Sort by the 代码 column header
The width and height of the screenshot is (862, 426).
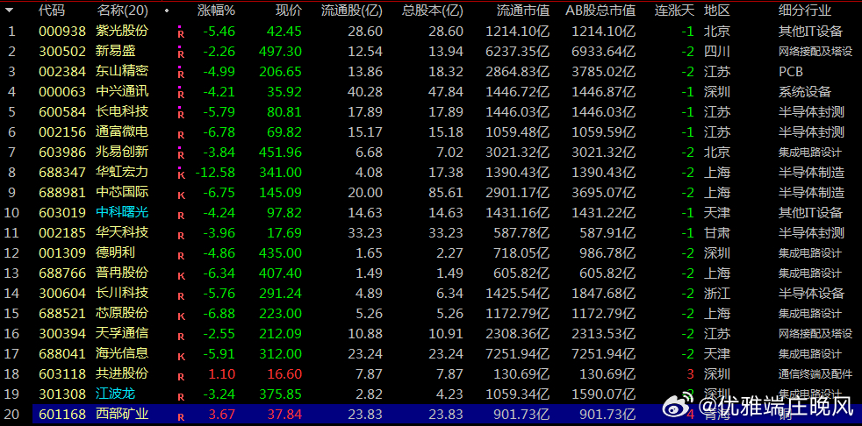pos(51,10)
